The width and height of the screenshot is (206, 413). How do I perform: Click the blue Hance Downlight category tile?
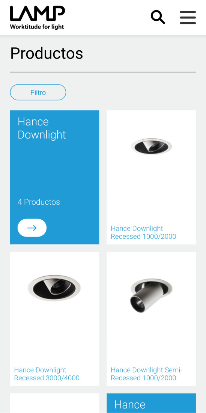pos(55,177)
